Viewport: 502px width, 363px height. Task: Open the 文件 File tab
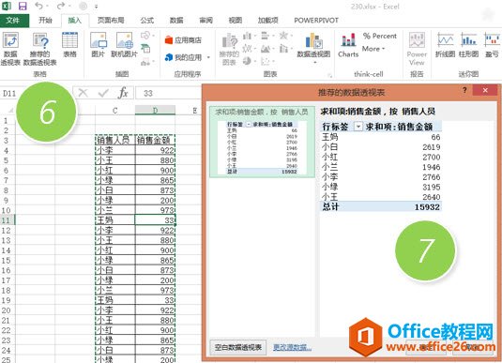pos(13,21)
